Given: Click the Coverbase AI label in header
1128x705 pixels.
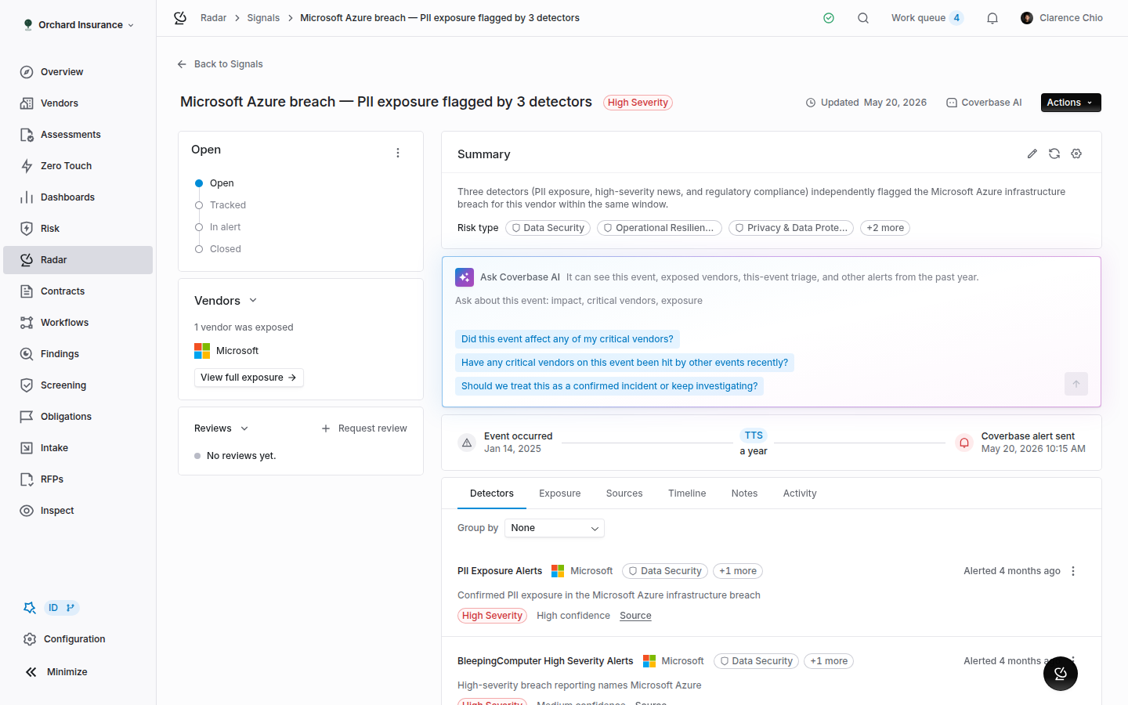Looking at the screenshot, I should (x=984, y=103).
